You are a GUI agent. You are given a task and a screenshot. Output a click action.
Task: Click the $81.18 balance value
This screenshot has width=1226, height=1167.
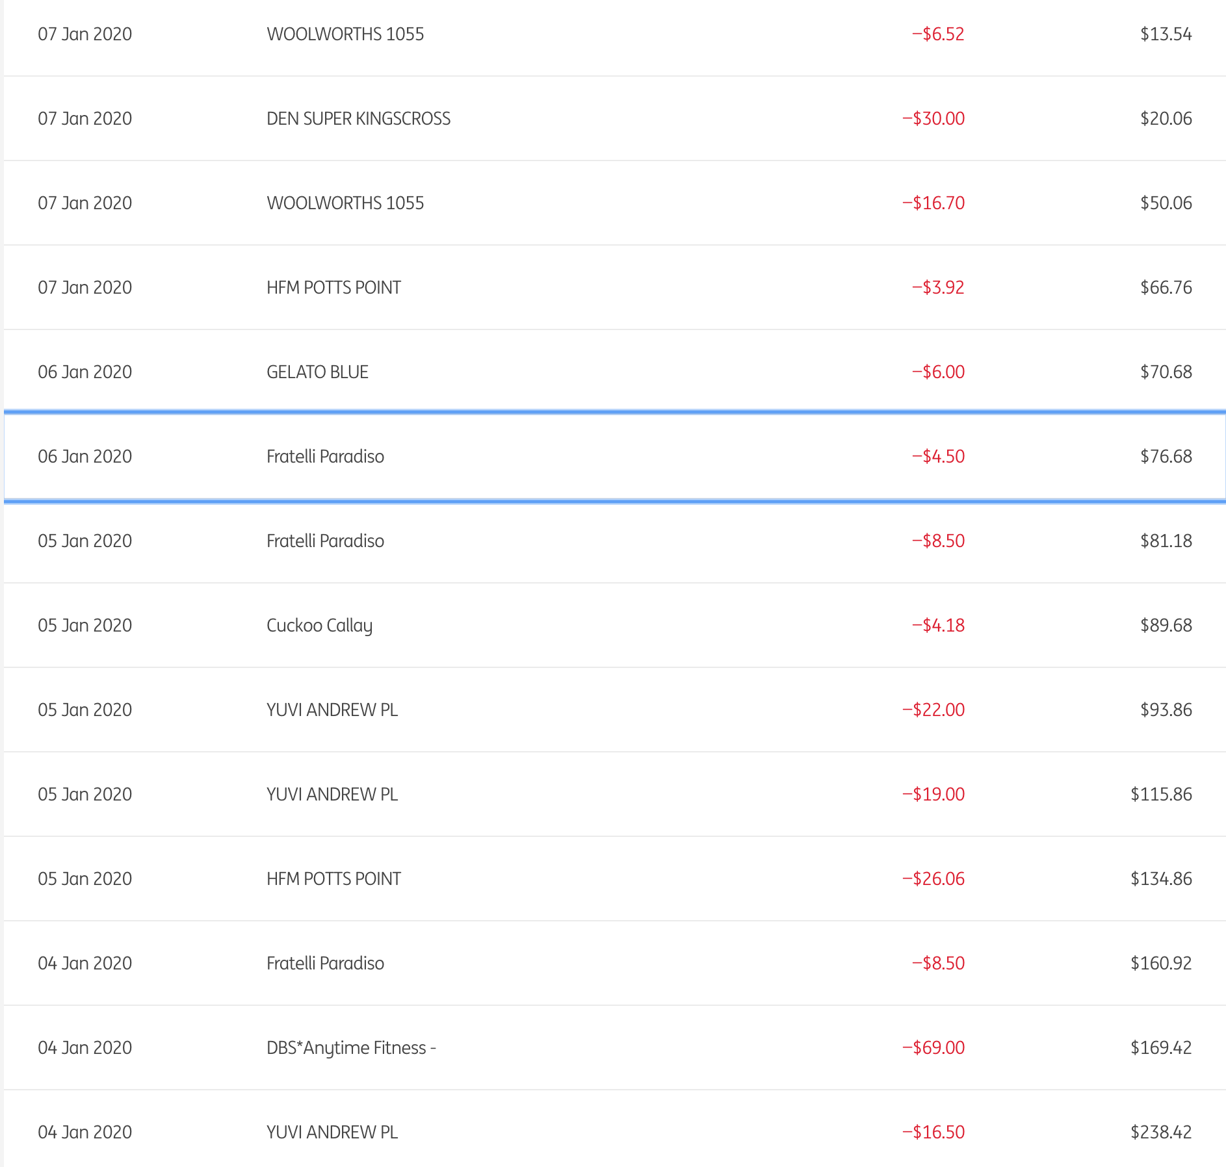tap(1166, 541)
